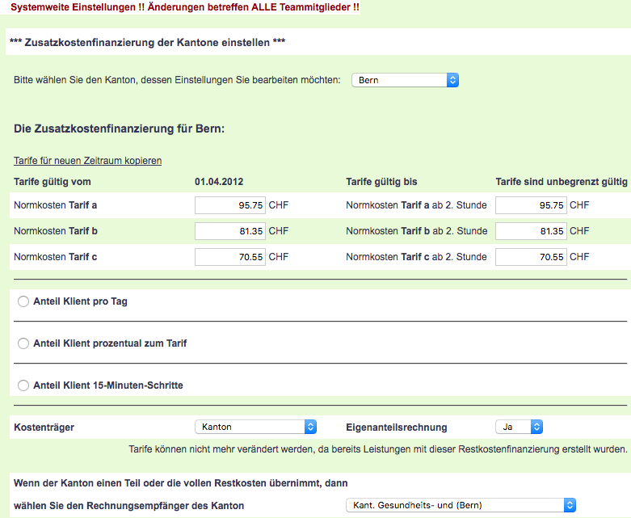
Task: Click 'Tarife für neuen Zeitraum kopieren' link
Action: 87,161
